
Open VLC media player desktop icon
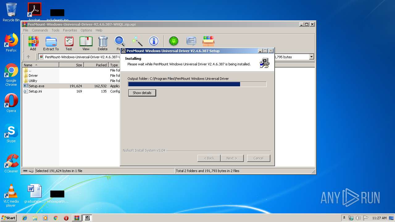[11, 195]
